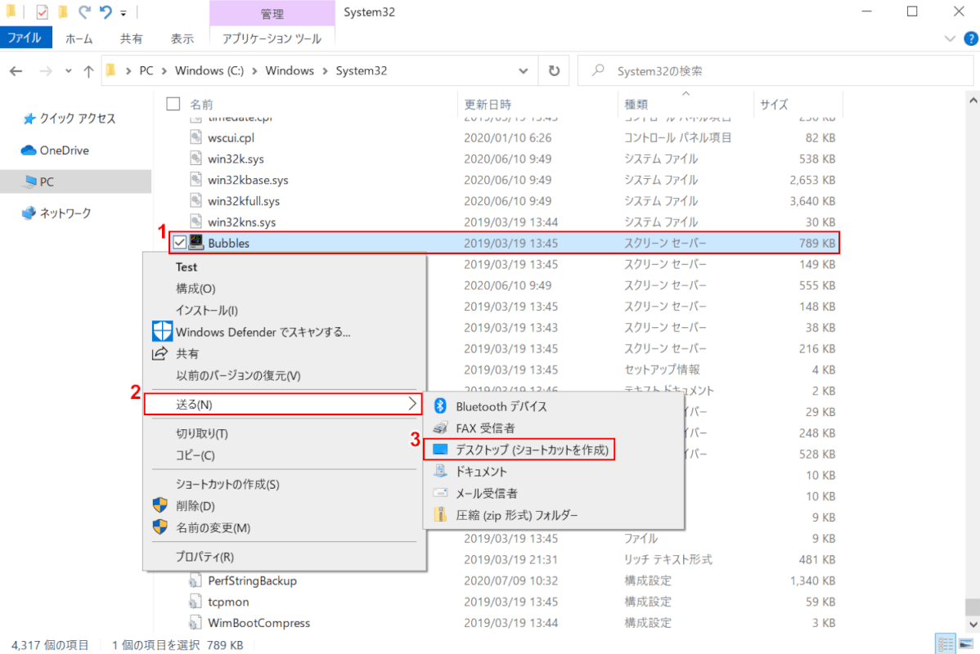The height and width of the screenshot is (654, 980).
Task: Expand the ribbon with the chevron
Action: pyautogui.click(x=949, y=38)
